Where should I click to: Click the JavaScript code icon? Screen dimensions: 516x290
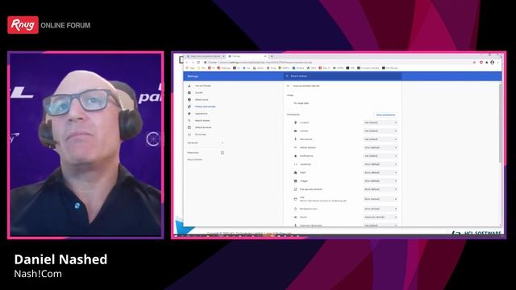coord(295,164)
